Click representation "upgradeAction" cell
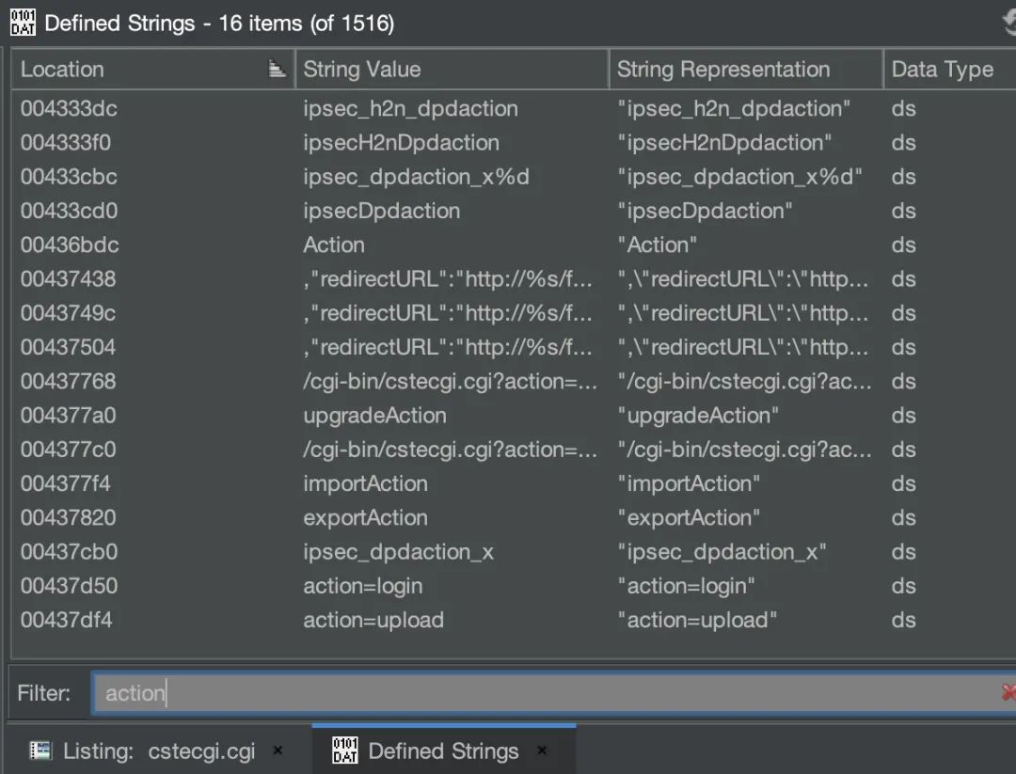This screenshot has width=1016, height=774. click(698, 415)
